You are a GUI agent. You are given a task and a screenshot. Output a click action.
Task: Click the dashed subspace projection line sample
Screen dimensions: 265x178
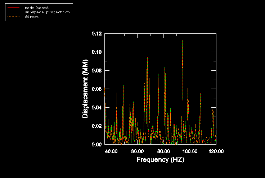(13, 12)
